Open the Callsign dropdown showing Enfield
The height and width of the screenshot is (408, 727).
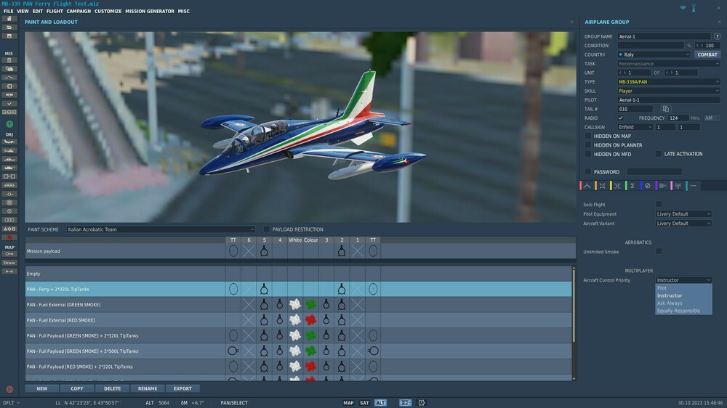pos(635,127)
